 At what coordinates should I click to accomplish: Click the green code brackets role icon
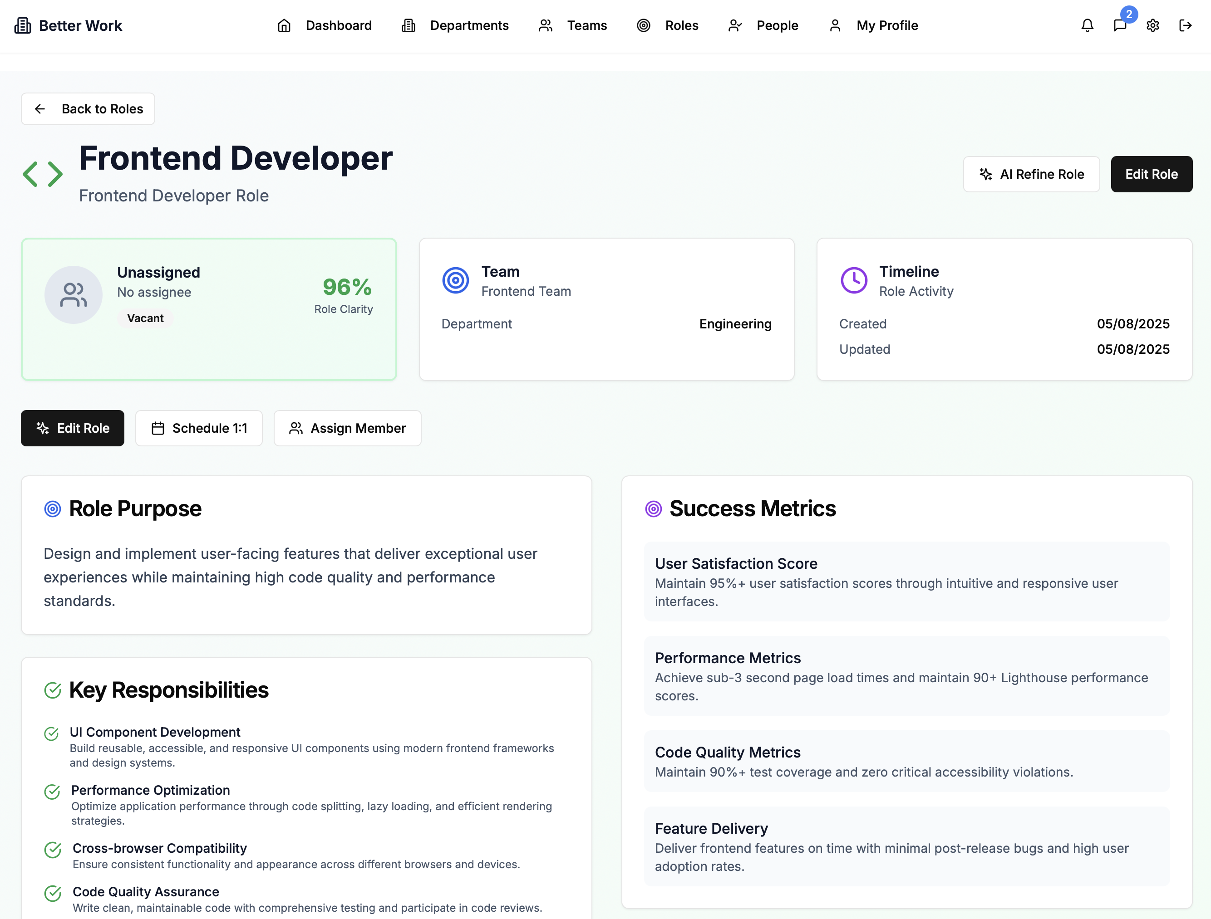(x=43, y=174)
